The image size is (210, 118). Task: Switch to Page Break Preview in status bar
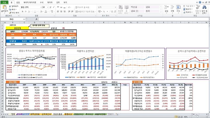pyautogui.click(x=181, y=117)
